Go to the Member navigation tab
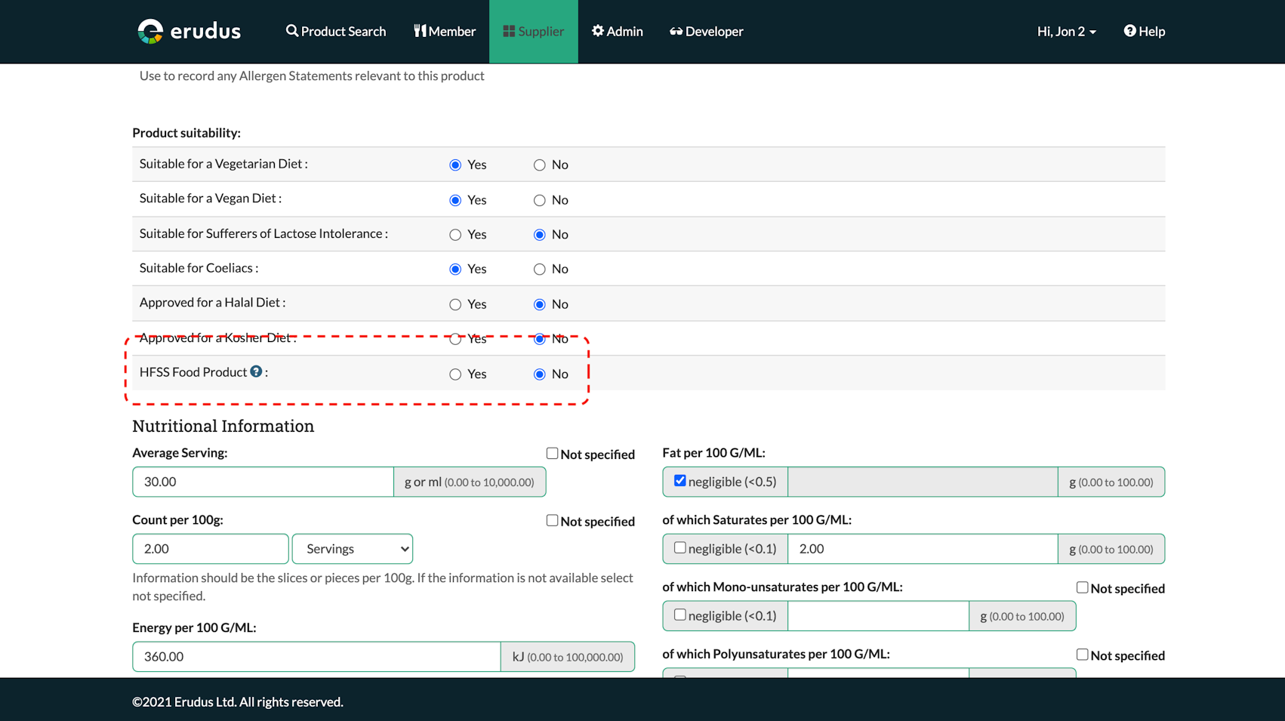 pos(445,32)
